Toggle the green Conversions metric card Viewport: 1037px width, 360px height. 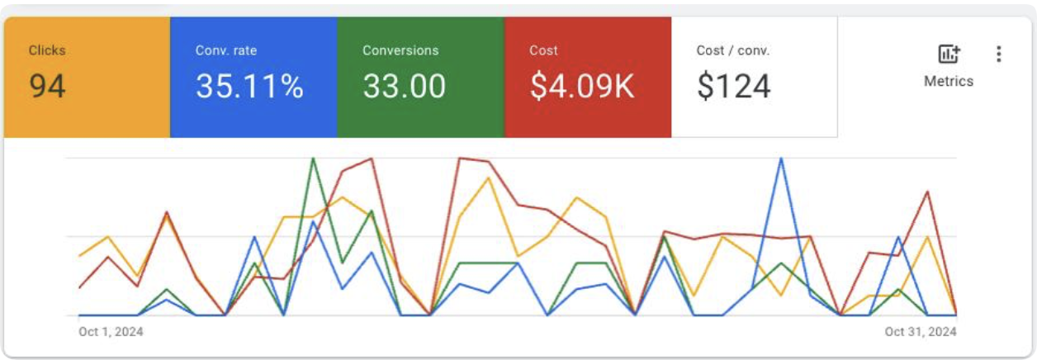click(x=420, y=76)
